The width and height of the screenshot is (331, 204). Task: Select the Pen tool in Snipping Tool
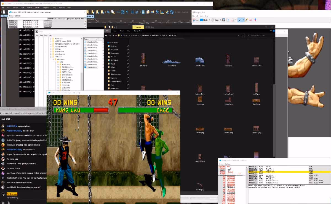point(240,20)
